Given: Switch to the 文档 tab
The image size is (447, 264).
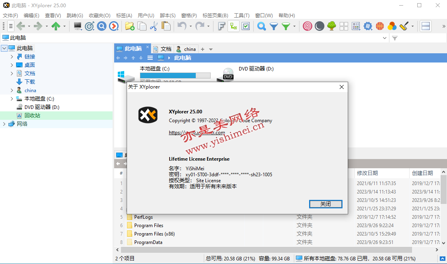Looking at the screenshot, I should tap(162, 49).
